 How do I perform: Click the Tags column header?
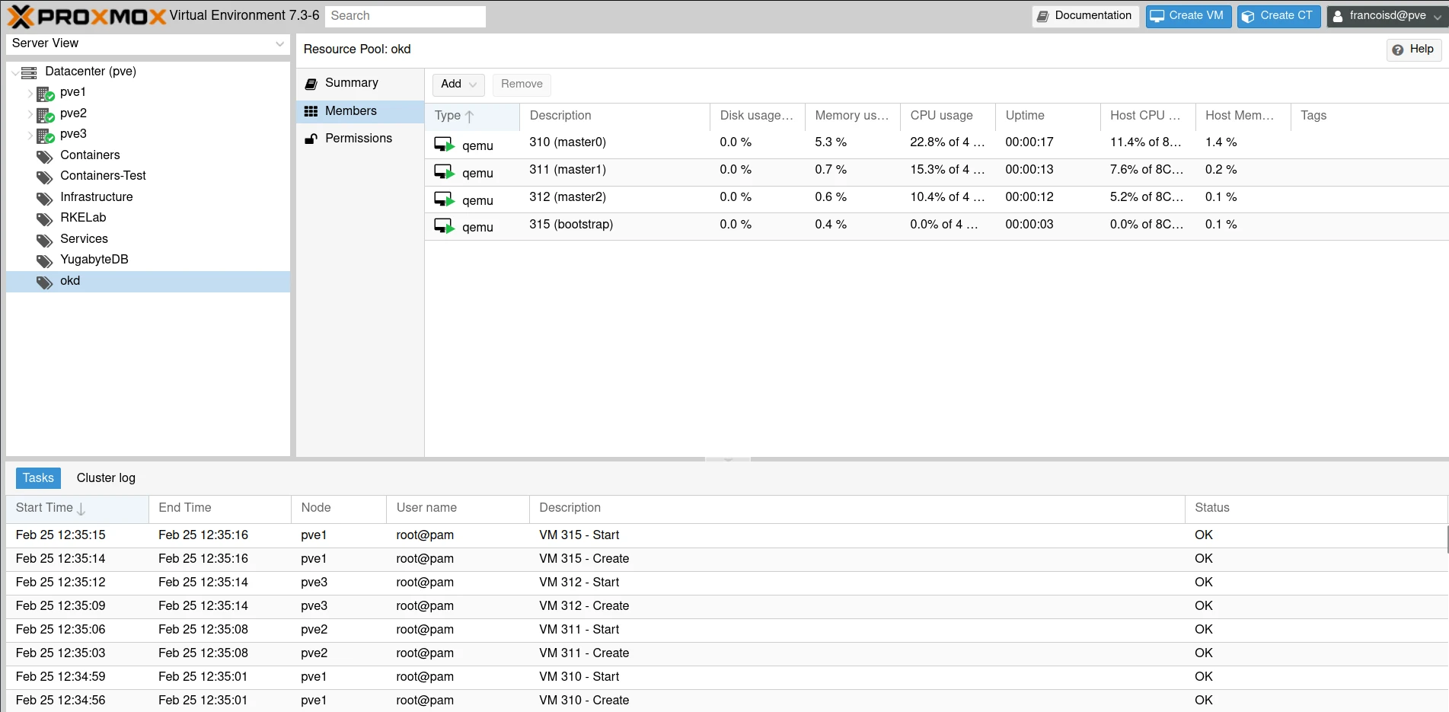(1370, 116)
